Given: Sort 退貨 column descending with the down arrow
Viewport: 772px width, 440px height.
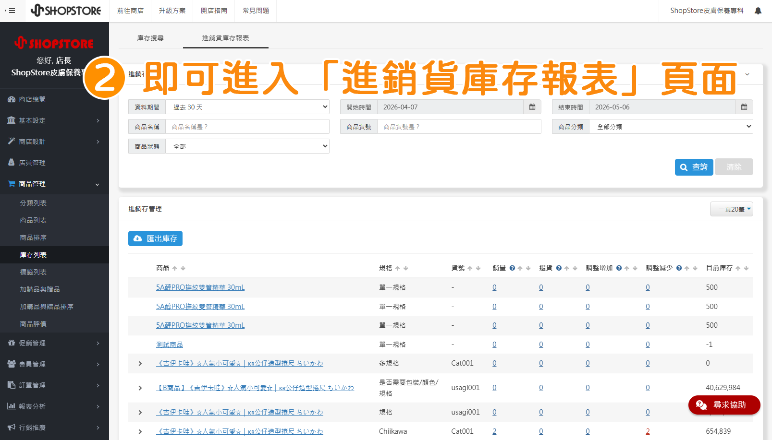Looking at the screenshot, I should tap(575, 268).
